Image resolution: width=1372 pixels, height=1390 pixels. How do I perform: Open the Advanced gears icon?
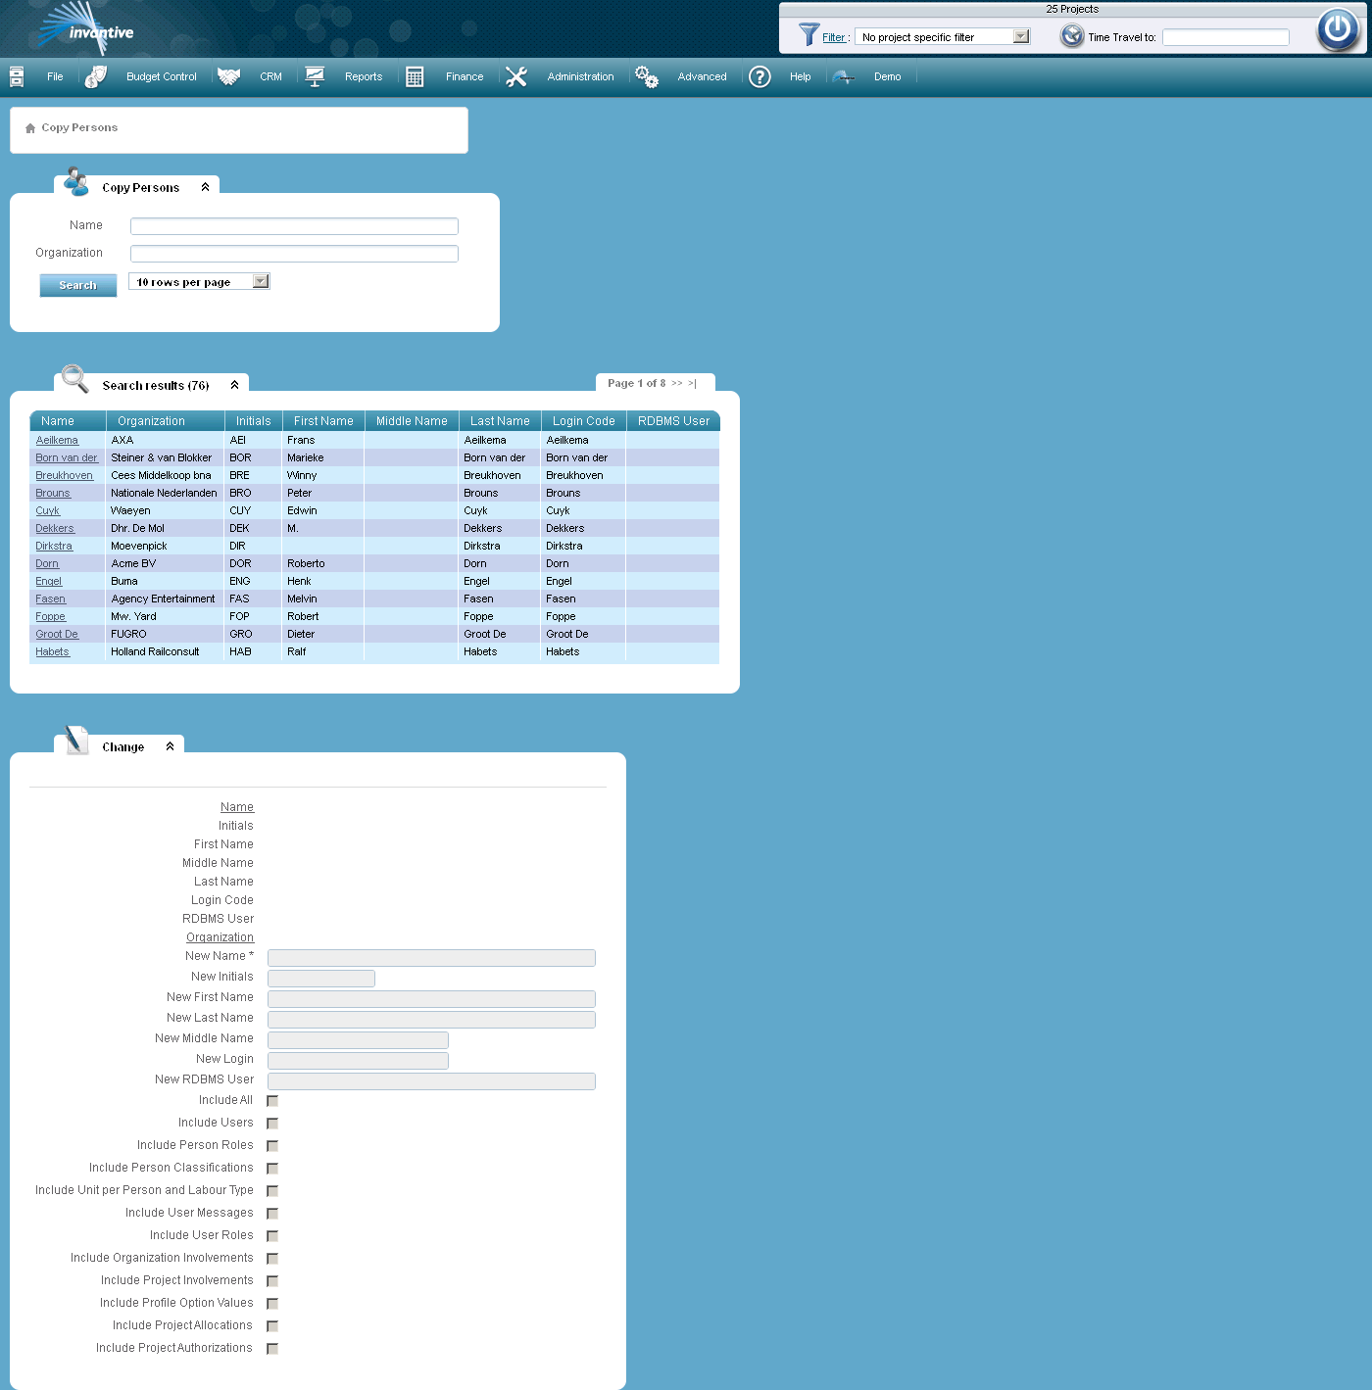coord(647,75)
